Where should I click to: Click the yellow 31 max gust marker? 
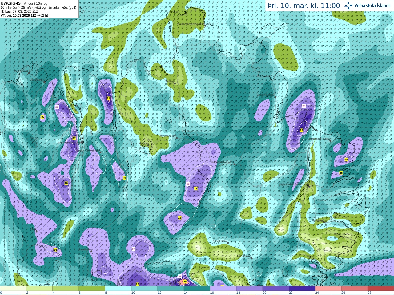(x=108, y=98)
